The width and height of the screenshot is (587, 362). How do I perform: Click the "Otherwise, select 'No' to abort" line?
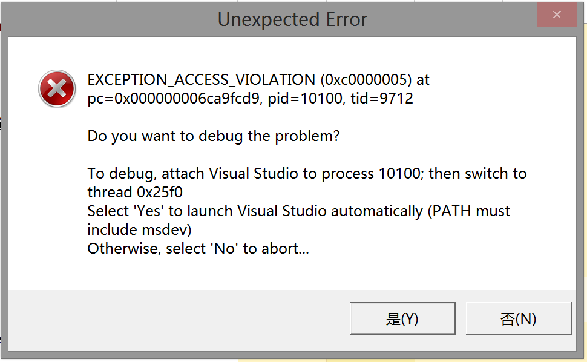[198, 249]
